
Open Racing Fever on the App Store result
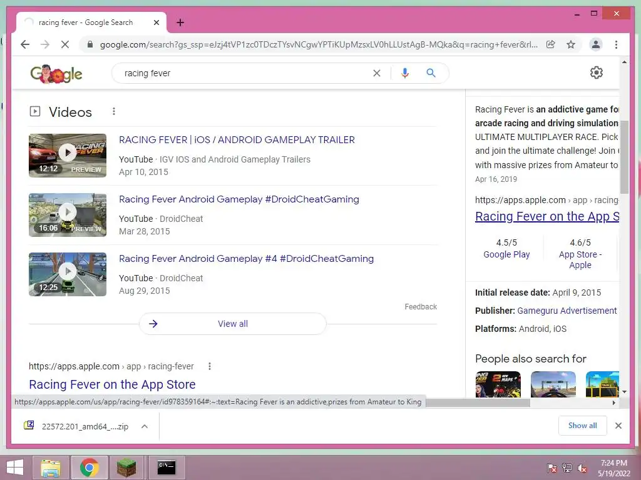[112, 384]
